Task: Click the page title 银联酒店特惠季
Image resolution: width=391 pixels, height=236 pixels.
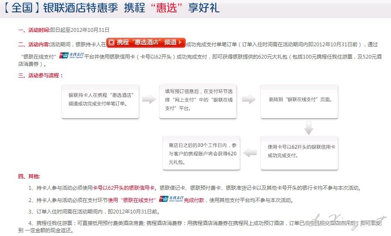Action: pos(81,8)
